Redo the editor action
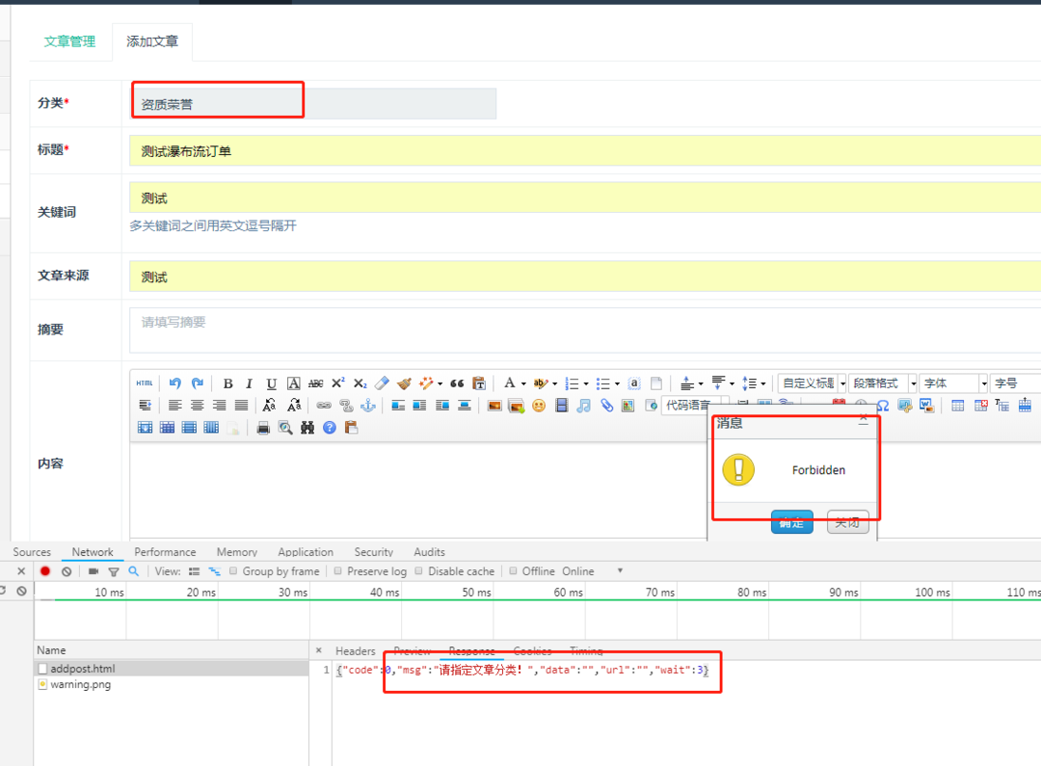Viewport: 1041px width, 766px height. pyautogui.click(x=198, y=383)
